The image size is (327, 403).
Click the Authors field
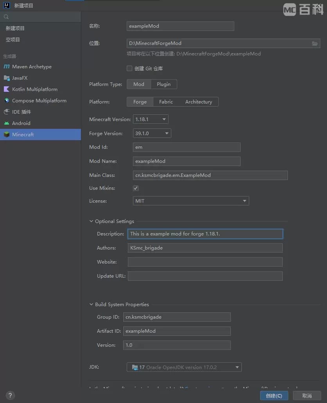tap(205, 248)
